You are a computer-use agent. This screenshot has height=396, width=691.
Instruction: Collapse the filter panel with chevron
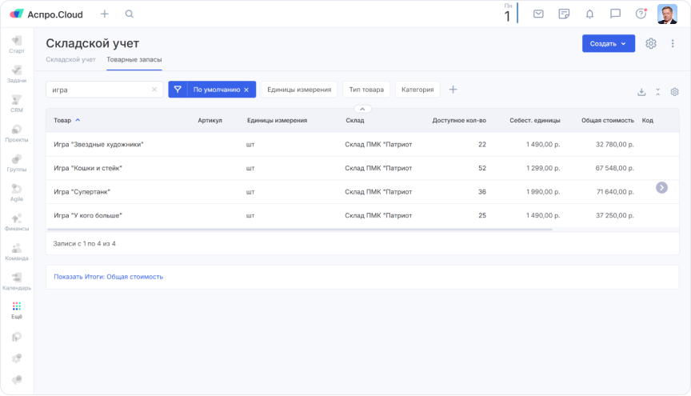361,109
